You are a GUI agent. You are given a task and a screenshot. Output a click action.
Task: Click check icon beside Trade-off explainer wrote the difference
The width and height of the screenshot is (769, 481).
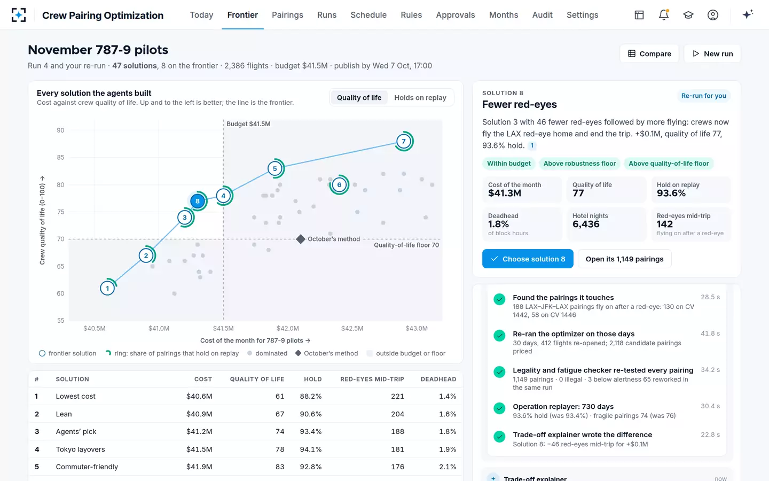point(499,437)
